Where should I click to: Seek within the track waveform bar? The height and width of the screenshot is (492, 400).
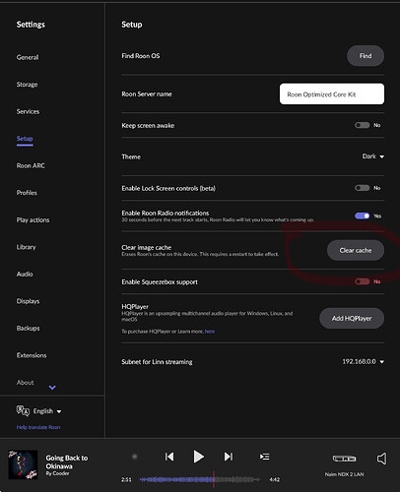click(x=200, y=479)
